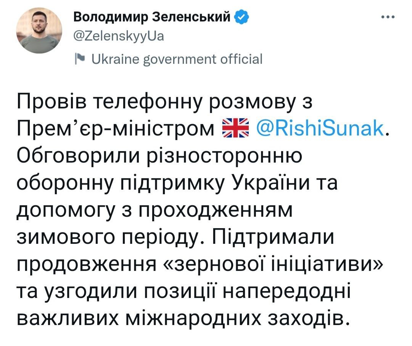The image size is (412, 346).
Task: Open the @ZelenskyyUa handle link
Action: point(118,36)
